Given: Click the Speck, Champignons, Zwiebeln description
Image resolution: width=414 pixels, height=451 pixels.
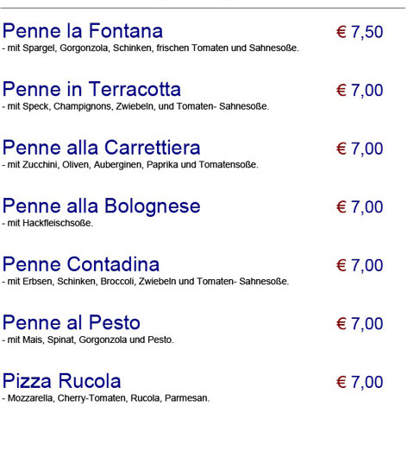Looking at the screenshot, I should pyautogui.click(x=135, y=106).
